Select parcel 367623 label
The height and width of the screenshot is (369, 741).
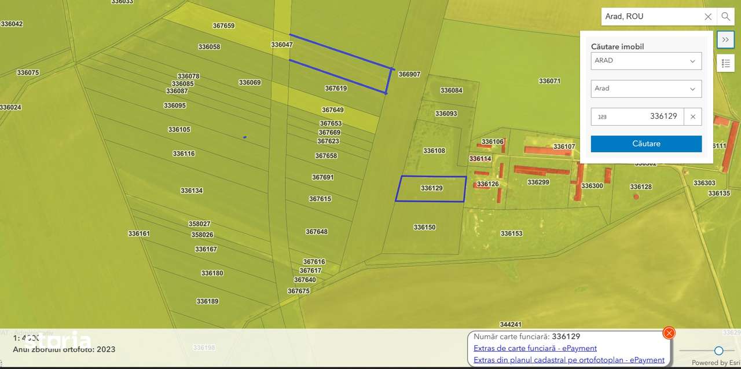(x=328, y=141)
